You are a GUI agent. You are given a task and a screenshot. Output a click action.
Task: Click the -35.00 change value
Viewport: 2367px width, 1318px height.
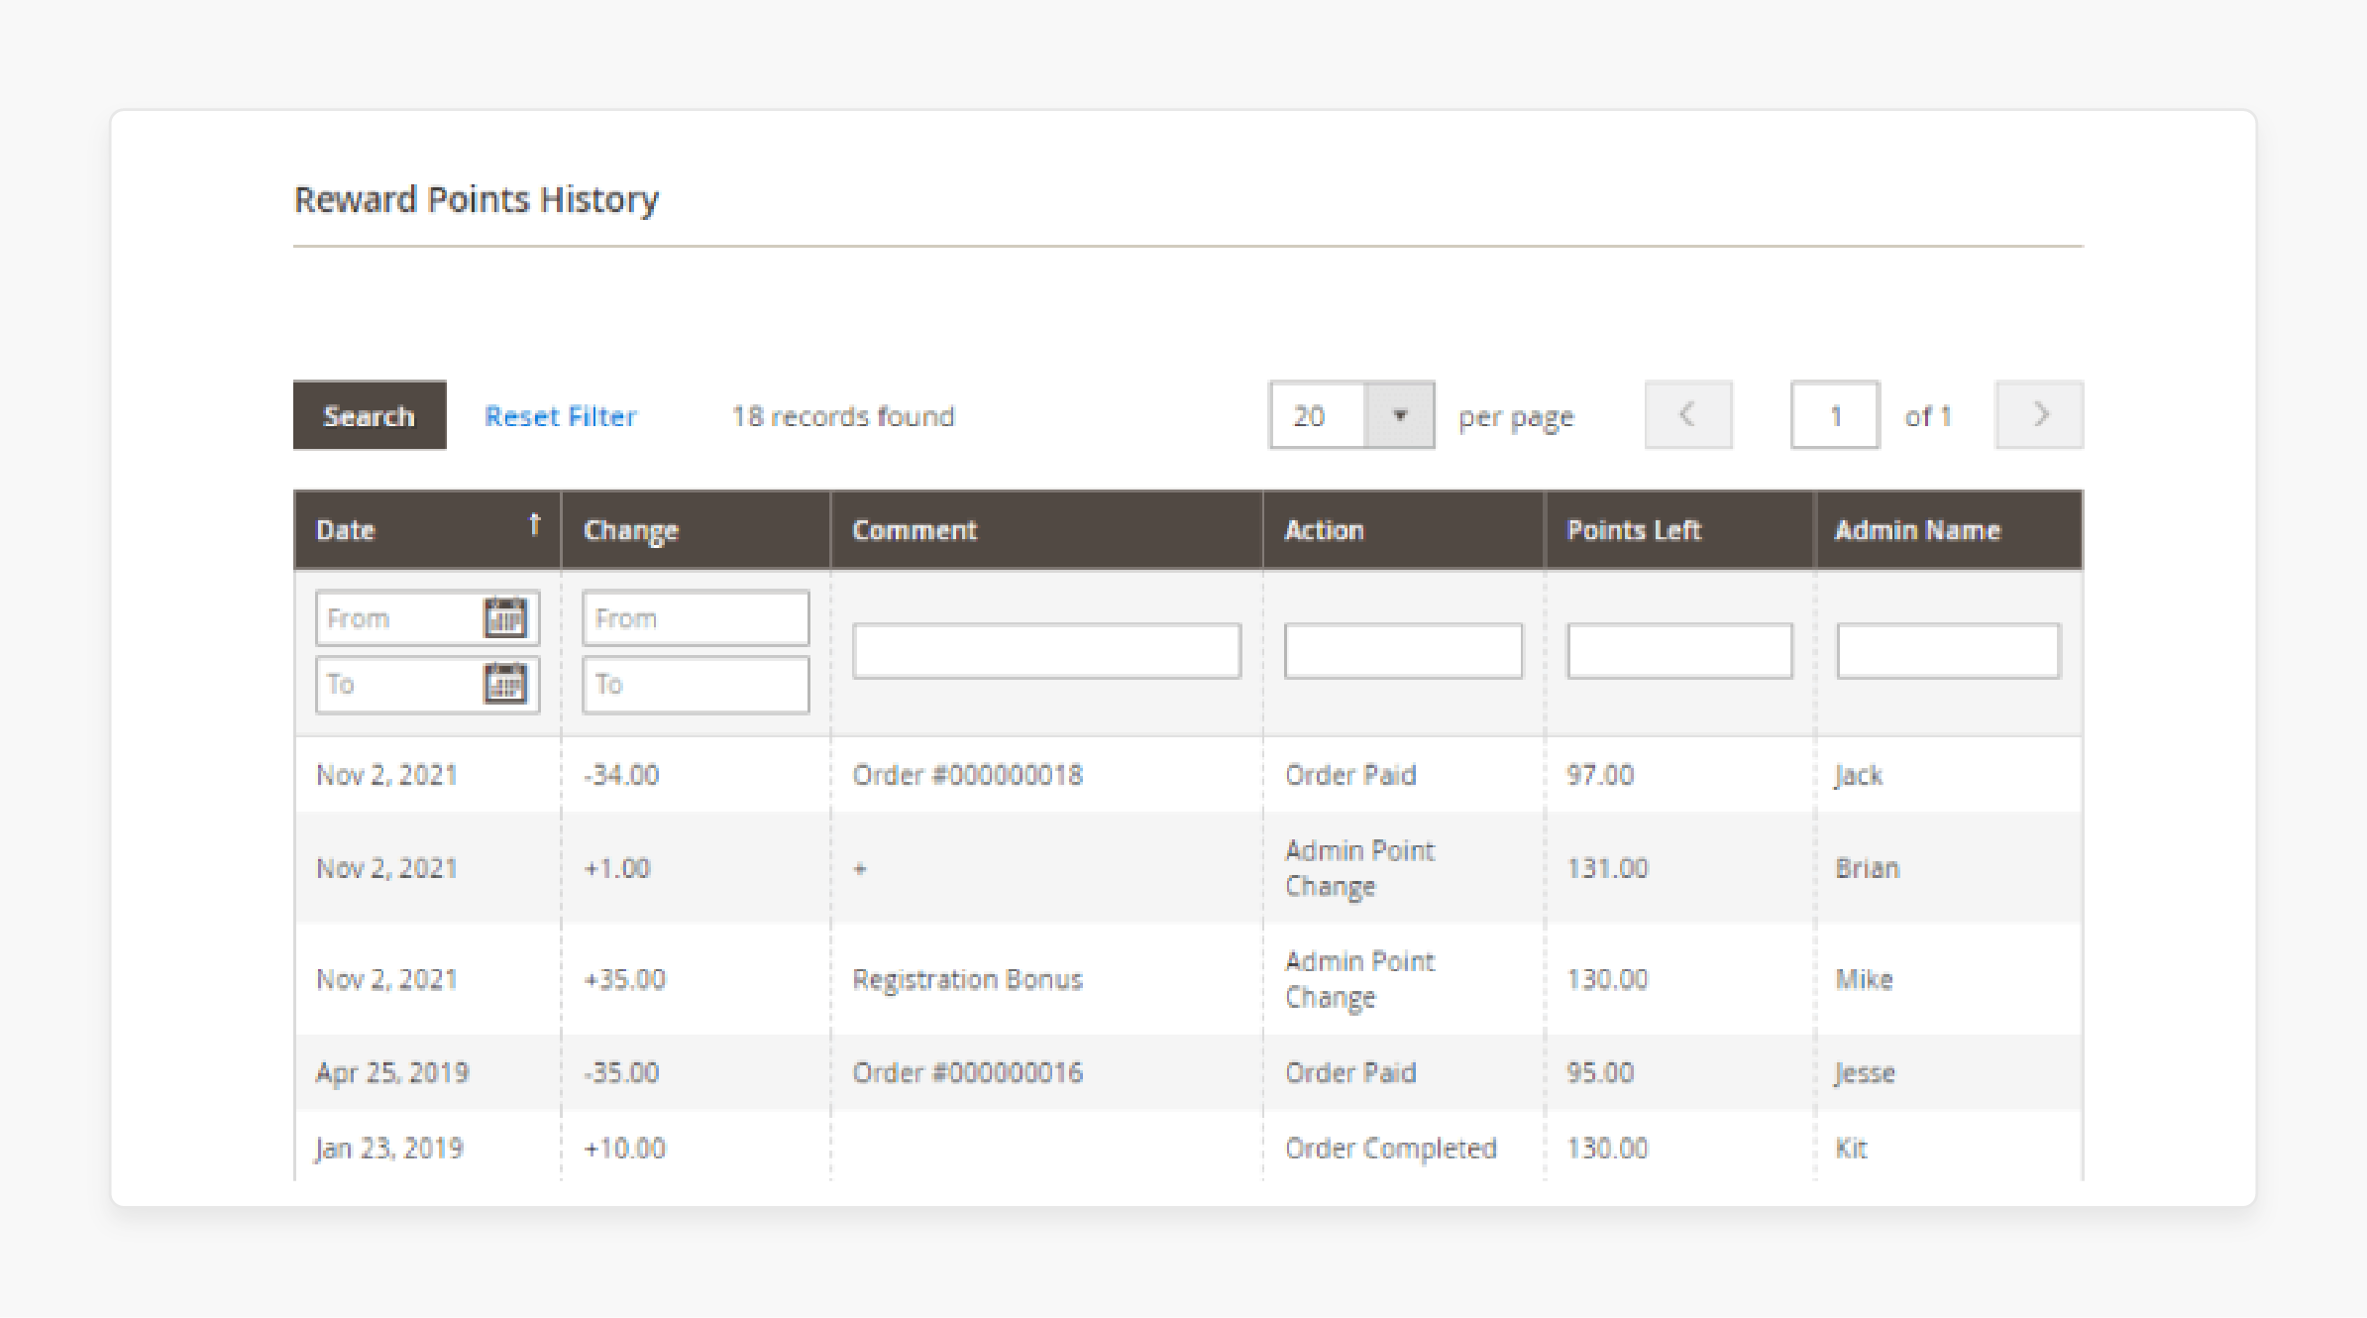[x=621, y=1072]
